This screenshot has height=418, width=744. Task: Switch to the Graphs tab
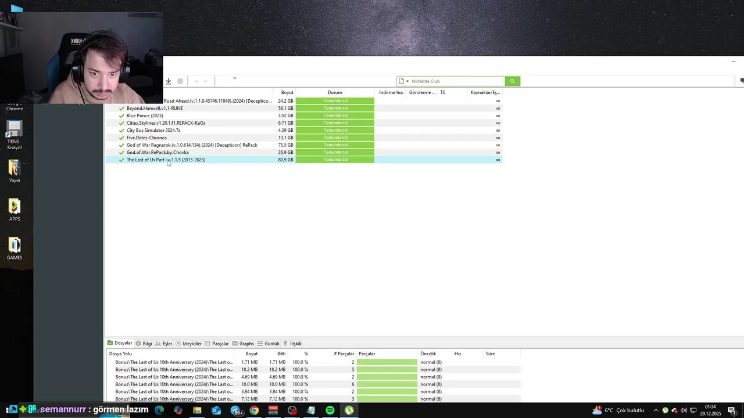coord(243,344)
